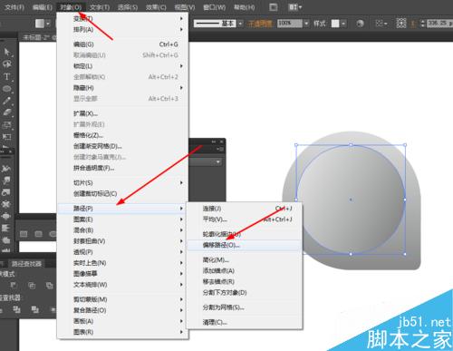Open the 文字(T) menu

click(x=100, y=7)
